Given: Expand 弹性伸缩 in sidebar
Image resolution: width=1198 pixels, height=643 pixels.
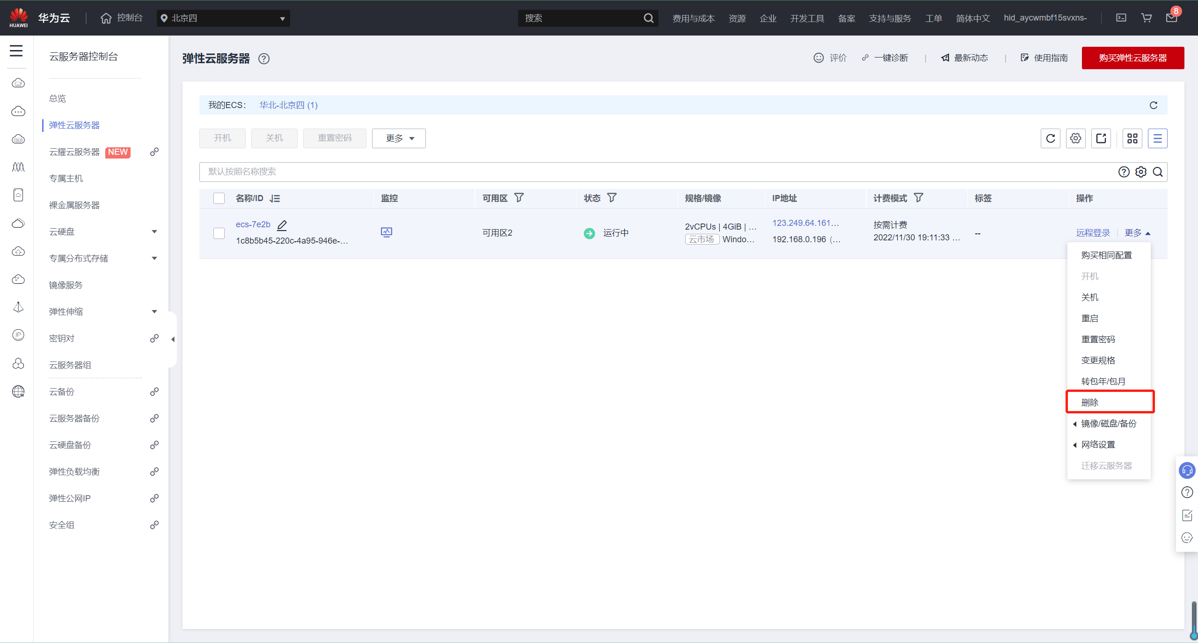Looking at the screenshot, I should pos(154,312).
